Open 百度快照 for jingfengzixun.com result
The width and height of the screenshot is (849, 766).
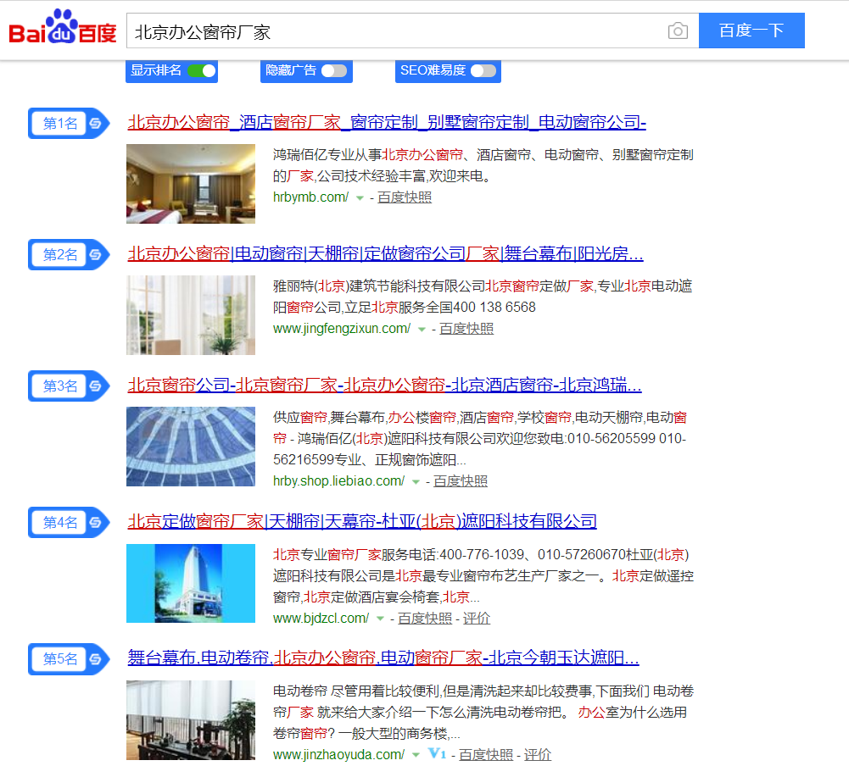point(466,329)
